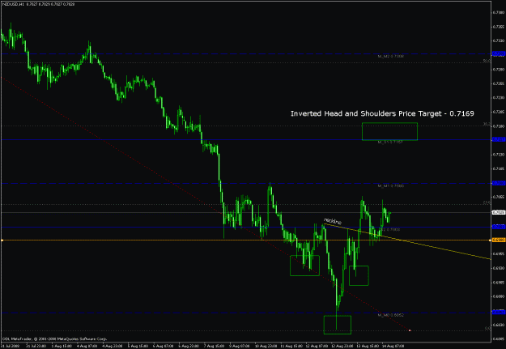The image size is (506, 349).
Task: Click the left shoulder green rectangle
Action: coord(304,266)
